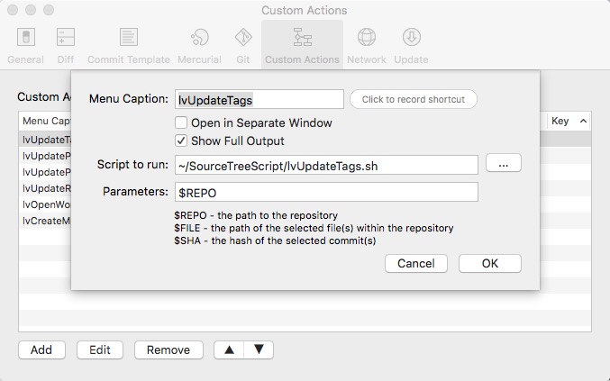Move selected action down with arrow
The height and width of the screenshot is (381, 610).
pyautogui.click(x=259, y=349)
